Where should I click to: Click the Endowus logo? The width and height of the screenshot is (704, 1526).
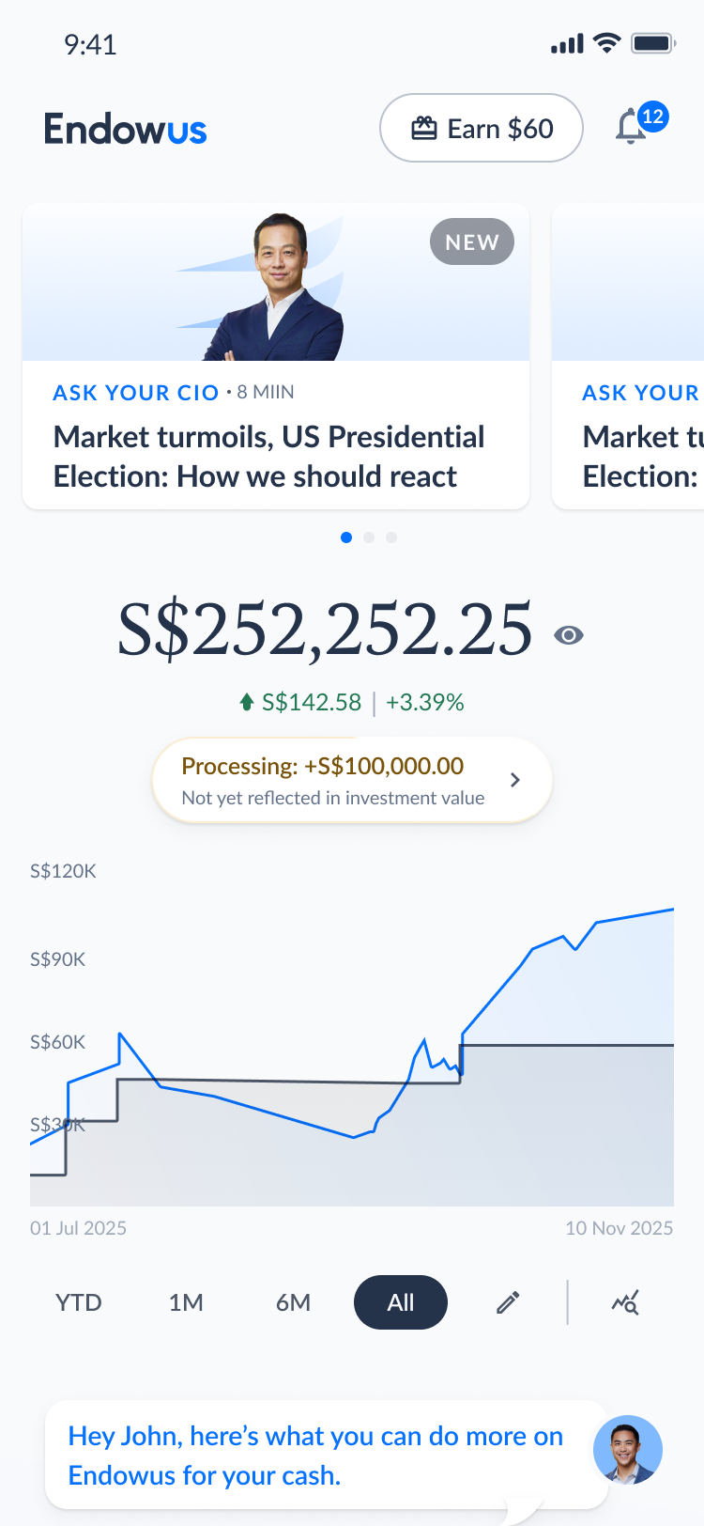(x=125, y=129)
